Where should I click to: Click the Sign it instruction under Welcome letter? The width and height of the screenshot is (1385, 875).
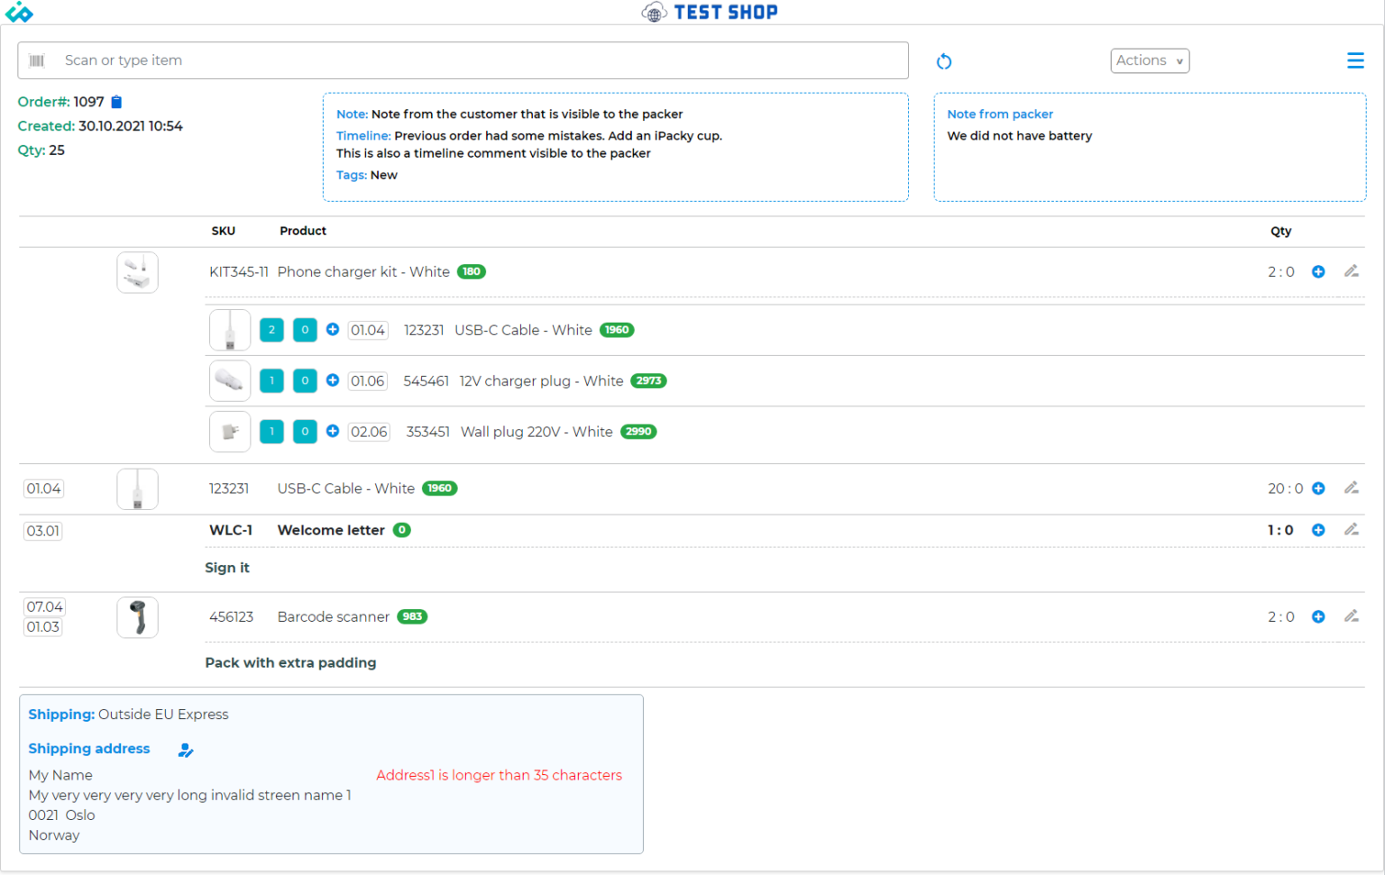click(227, 568)
